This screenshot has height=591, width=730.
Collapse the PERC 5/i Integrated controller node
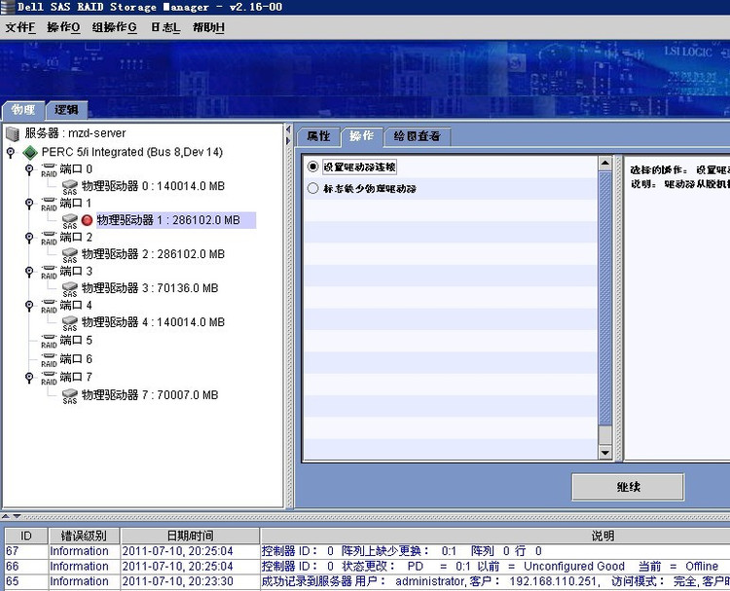tap(11, 152)
